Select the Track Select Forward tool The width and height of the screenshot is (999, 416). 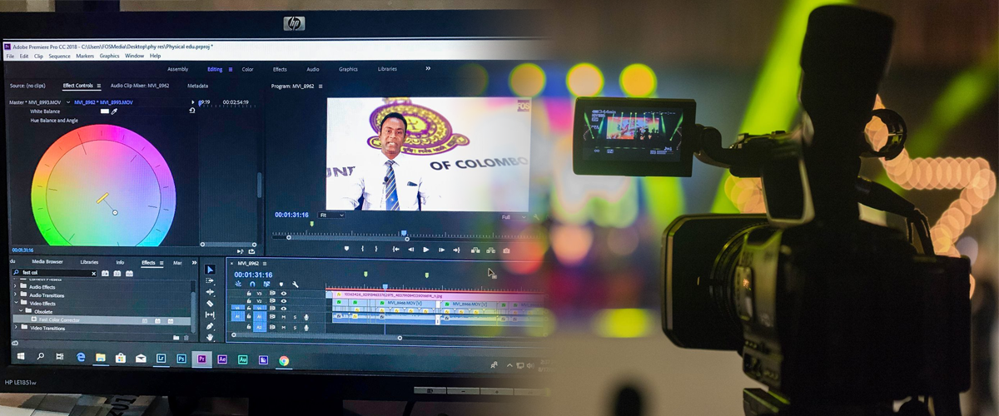click(x=210, y=280)
